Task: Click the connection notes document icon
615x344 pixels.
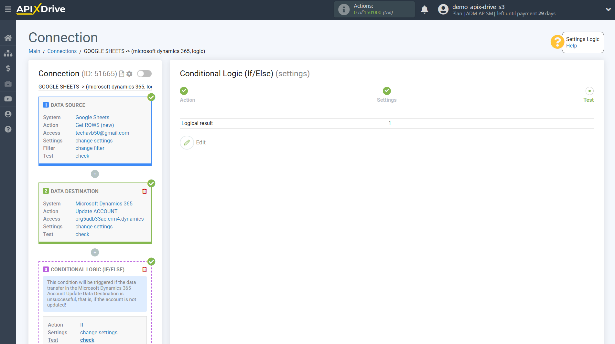Action: pyautogui.click(x=122, y=74)
